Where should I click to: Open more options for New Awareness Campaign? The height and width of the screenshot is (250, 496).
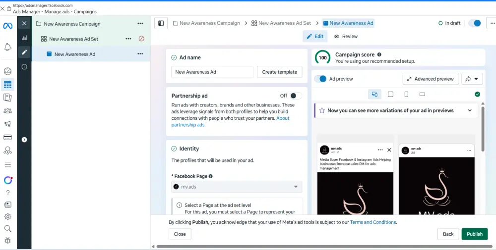point(140,23)
